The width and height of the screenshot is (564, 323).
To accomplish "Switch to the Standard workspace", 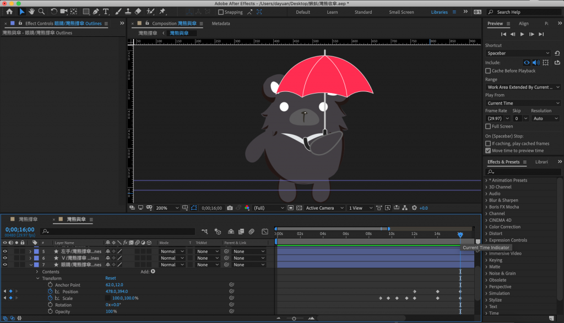I will point(363,12).
